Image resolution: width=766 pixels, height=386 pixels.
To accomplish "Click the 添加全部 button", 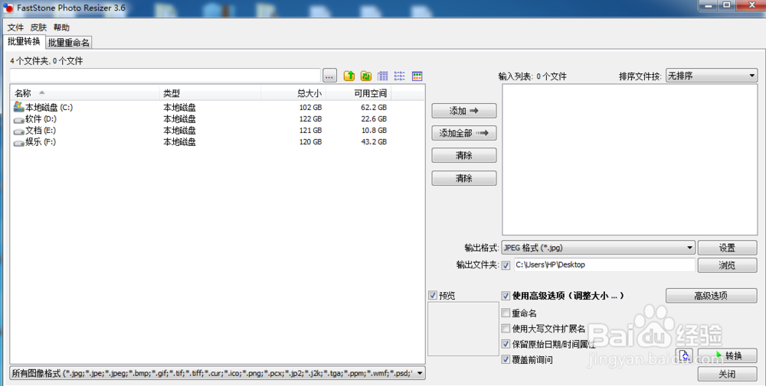I will click(x=464, y=133).
